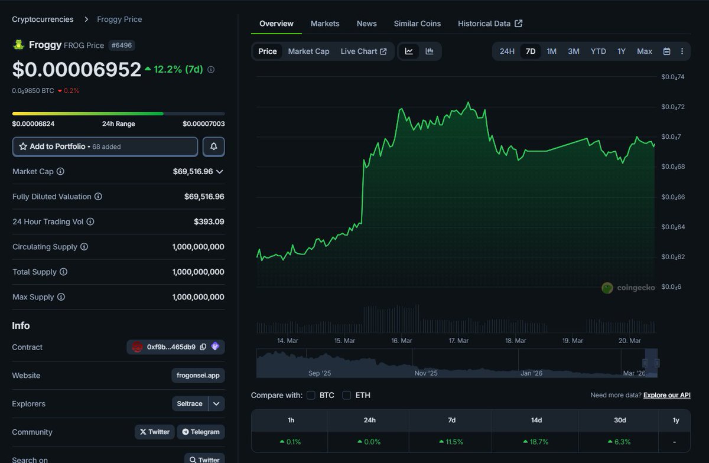Click the historical overview navigator chart

click(457, 363)
